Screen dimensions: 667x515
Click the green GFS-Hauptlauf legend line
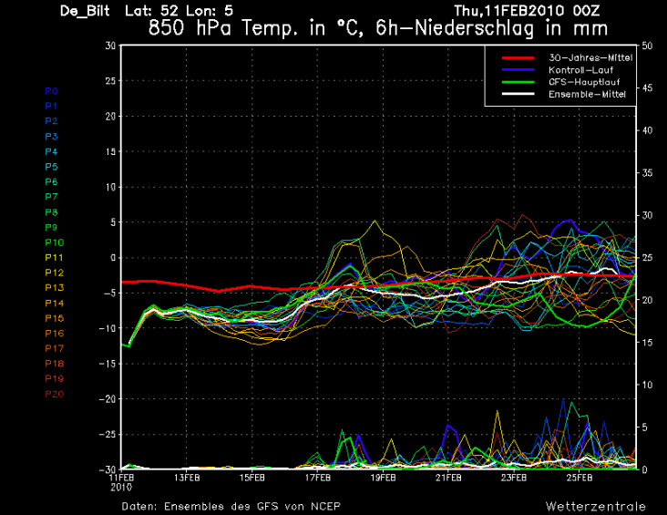(x=518, y=82)
